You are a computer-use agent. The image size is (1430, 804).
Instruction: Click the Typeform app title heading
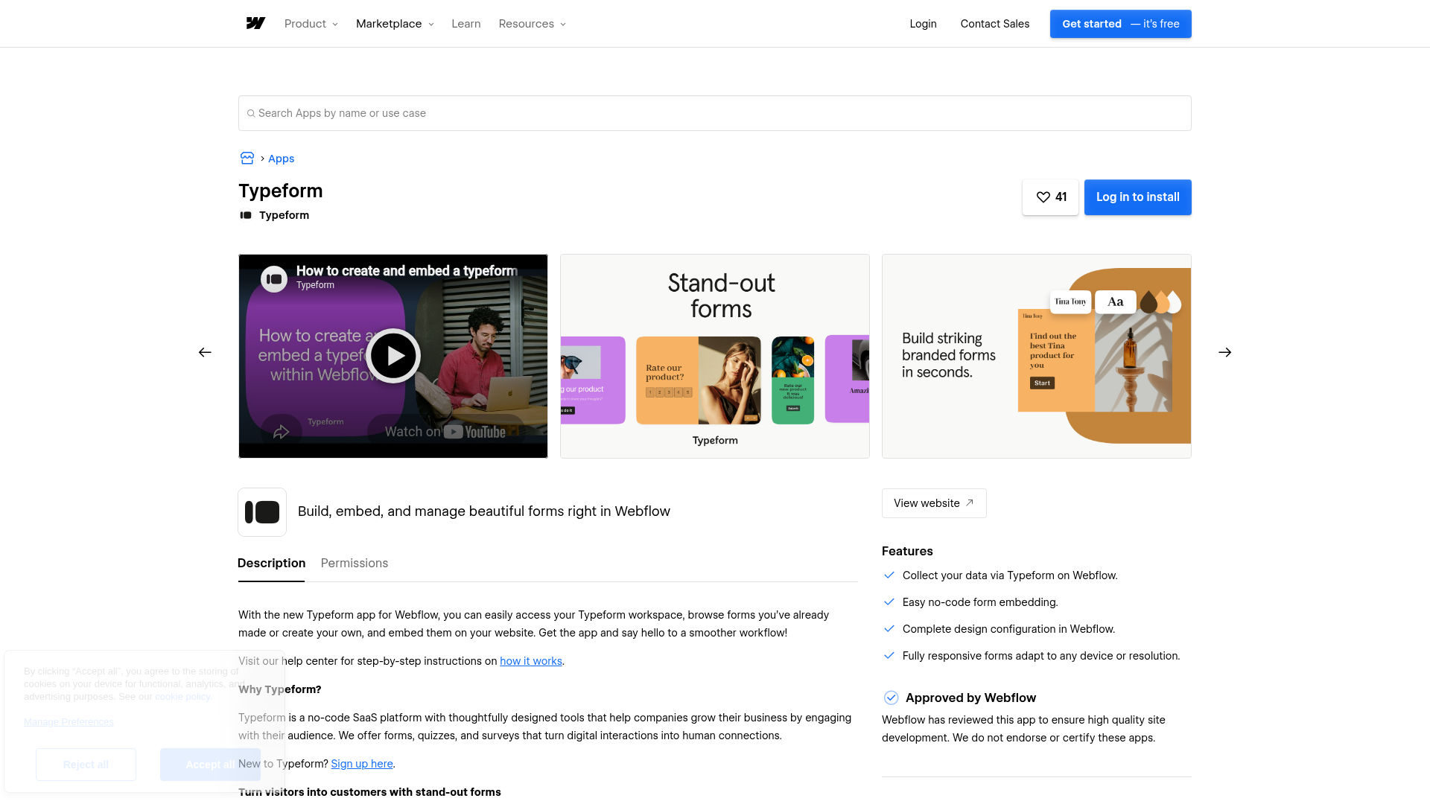[x=281, y=191]
